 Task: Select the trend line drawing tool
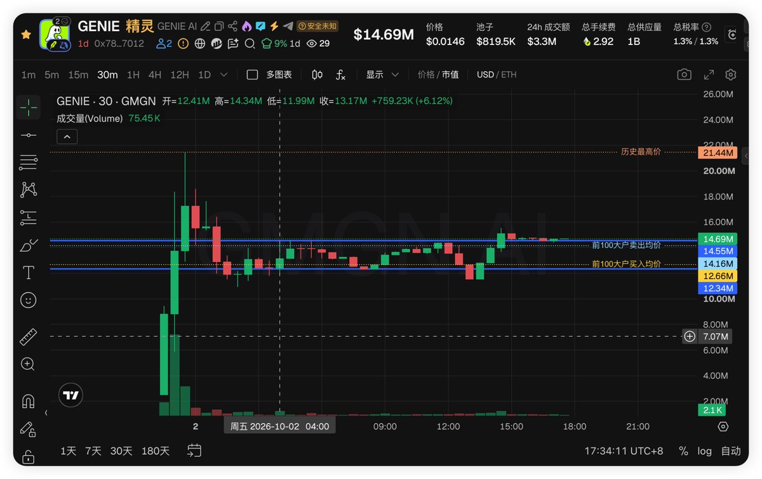[29, 135]
